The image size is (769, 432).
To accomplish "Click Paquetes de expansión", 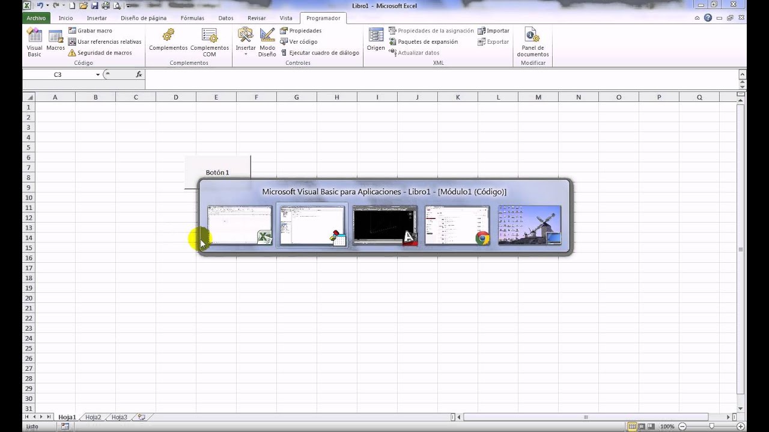I will click(423, 42).
